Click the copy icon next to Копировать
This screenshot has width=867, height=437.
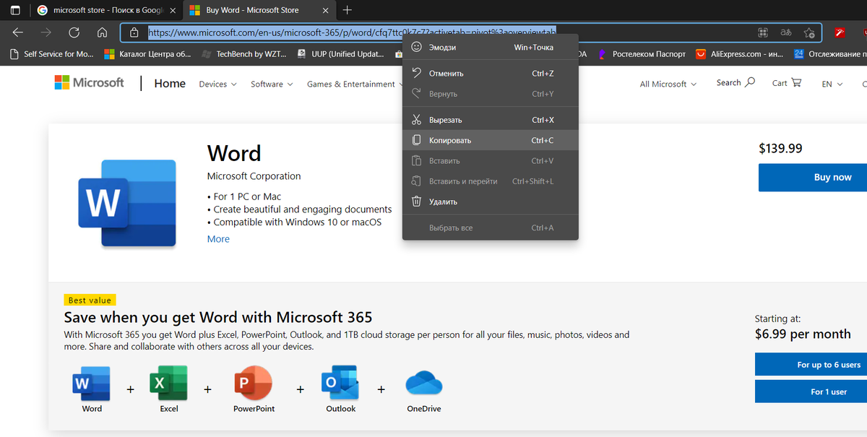pos(416,140)
